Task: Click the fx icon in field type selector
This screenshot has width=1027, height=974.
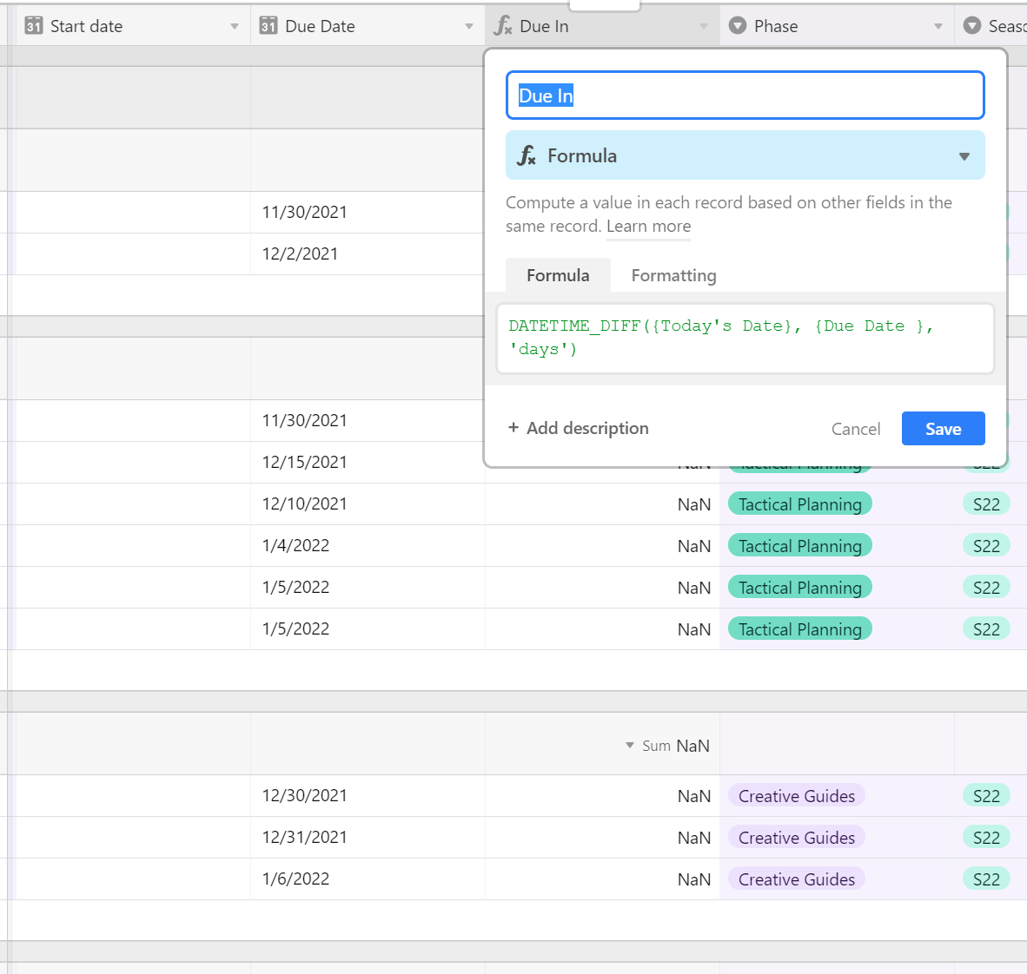Action: click(x=527, y=155)
